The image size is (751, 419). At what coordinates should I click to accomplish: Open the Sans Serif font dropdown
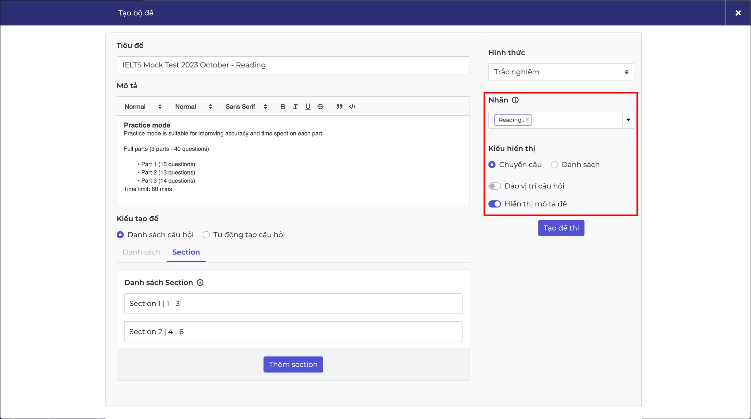(246, 107)
